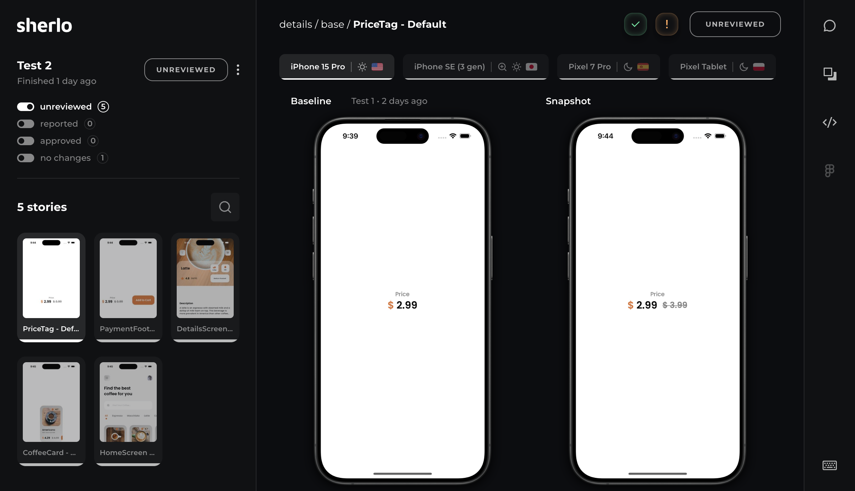The image size is (855, 491).
Task: Open the PriceTag - Default story thumbnail
Action: (51, 287)
